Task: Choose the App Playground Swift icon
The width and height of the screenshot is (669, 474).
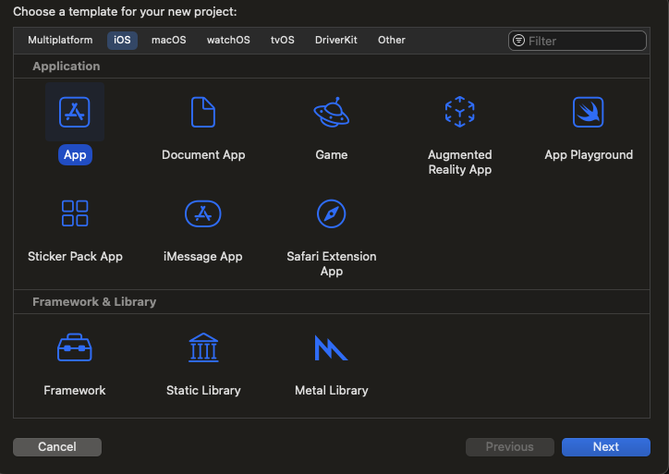Action: click(x=589, y=113)
